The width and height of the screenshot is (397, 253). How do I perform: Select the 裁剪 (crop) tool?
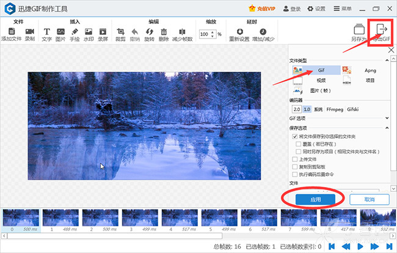(x=120, y=32)
